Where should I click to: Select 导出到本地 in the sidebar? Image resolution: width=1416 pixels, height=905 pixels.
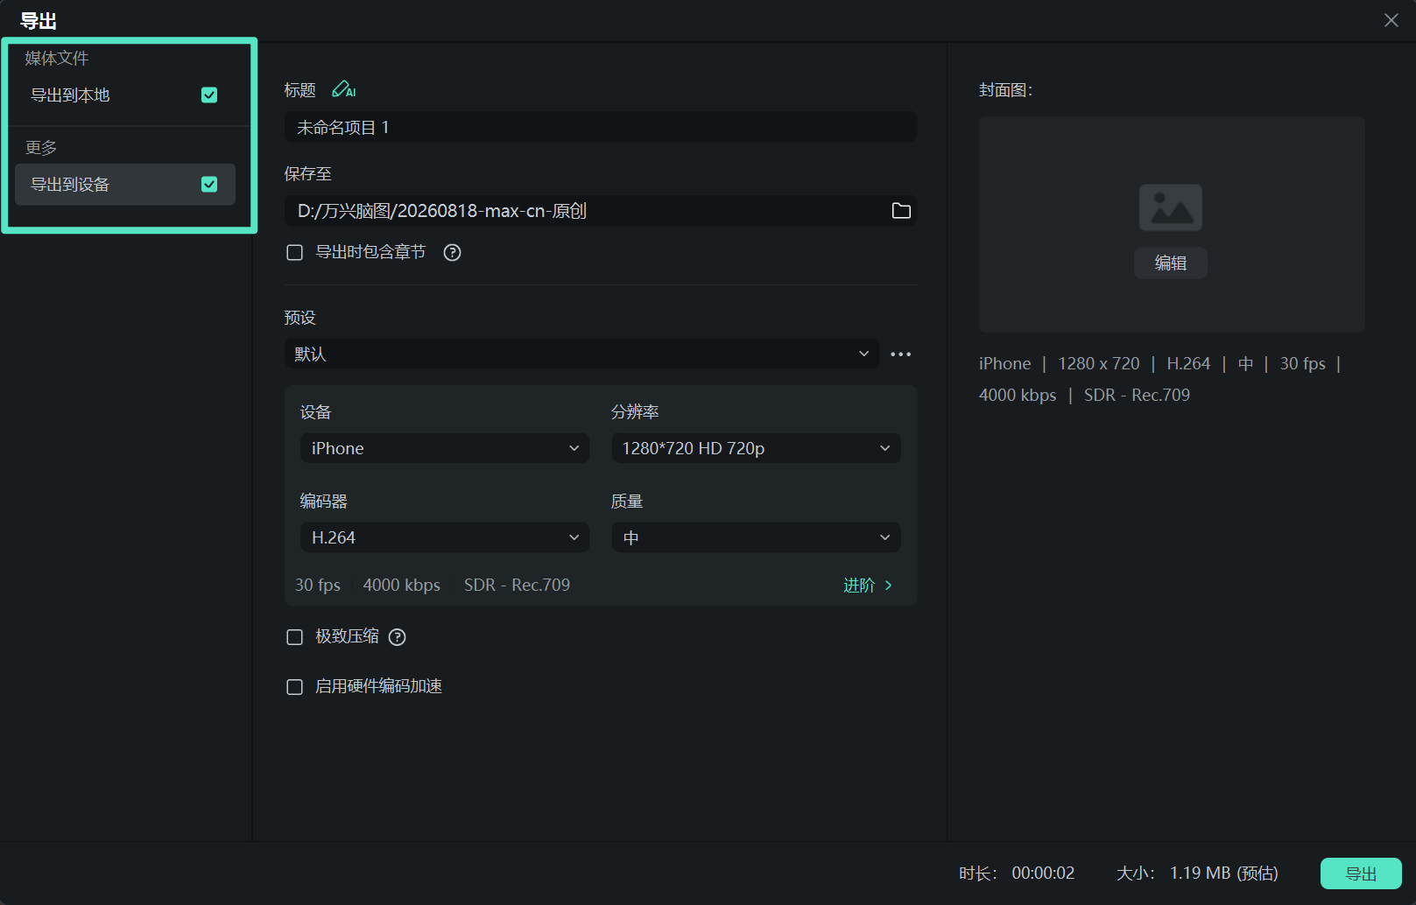point(125,95)
